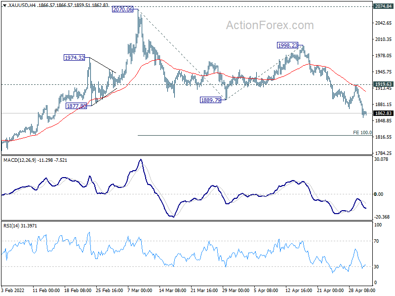Select the 1889.79 low price label
The width and height of the screenshot is (395, 296).
tap(211, 100)
